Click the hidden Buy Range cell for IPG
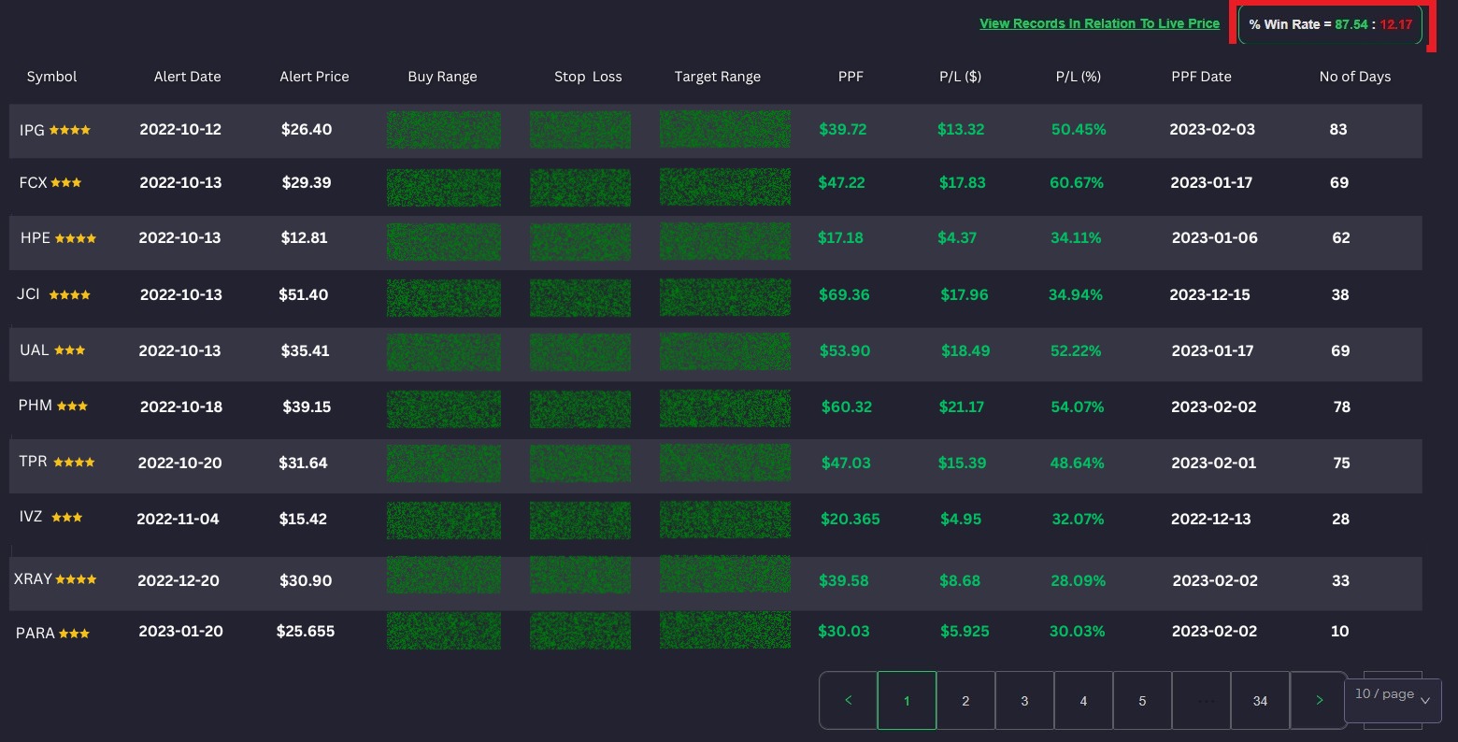 [443, 130]
